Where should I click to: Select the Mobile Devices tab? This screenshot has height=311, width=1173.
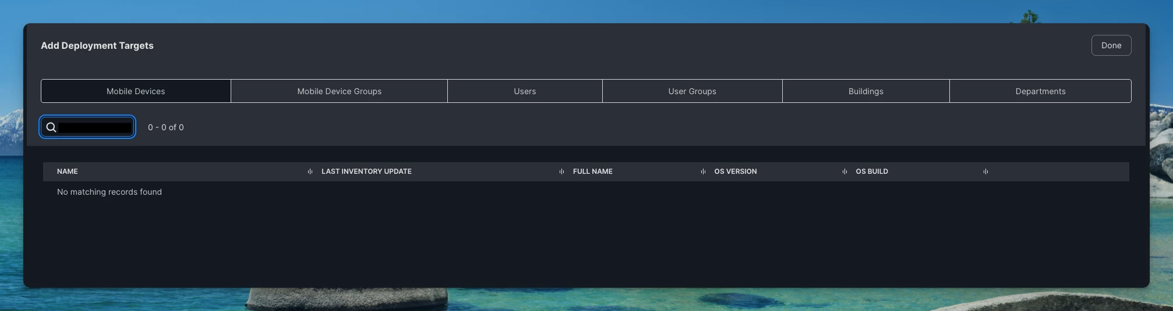136,91
